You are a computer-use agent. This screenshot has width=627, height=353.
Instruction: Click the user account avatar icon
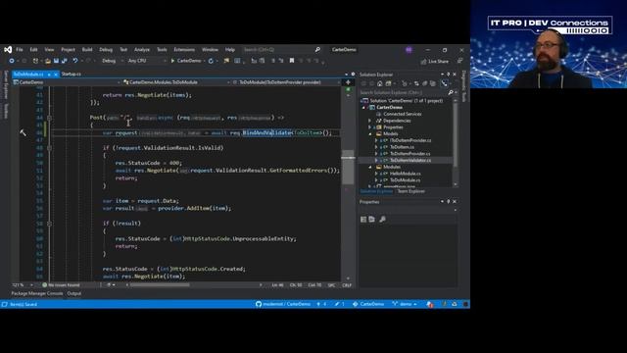(x=409, y=50)
